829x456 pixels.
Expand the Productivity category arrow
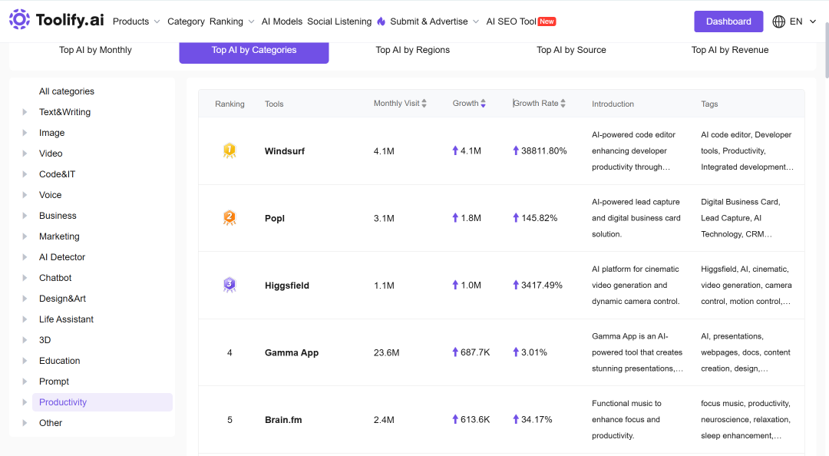(25, 402)
